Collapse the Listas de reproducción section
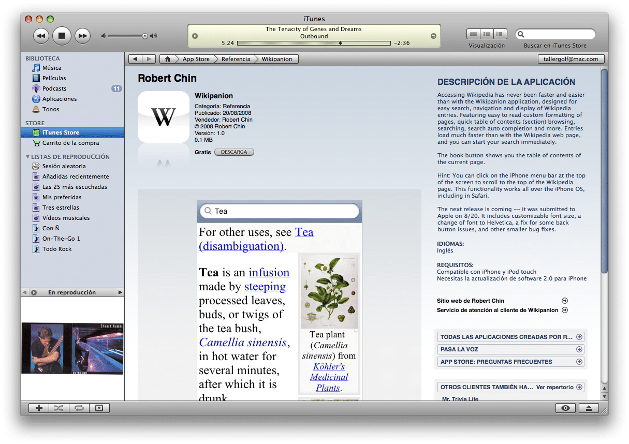 coord(27,156)
